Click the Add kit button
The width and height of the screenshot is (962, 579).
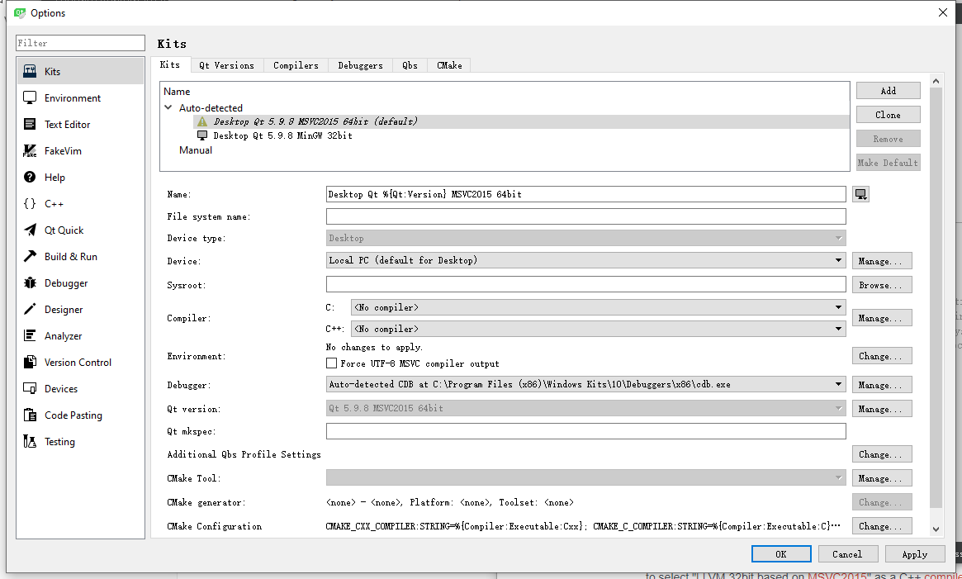click(888, 91)
